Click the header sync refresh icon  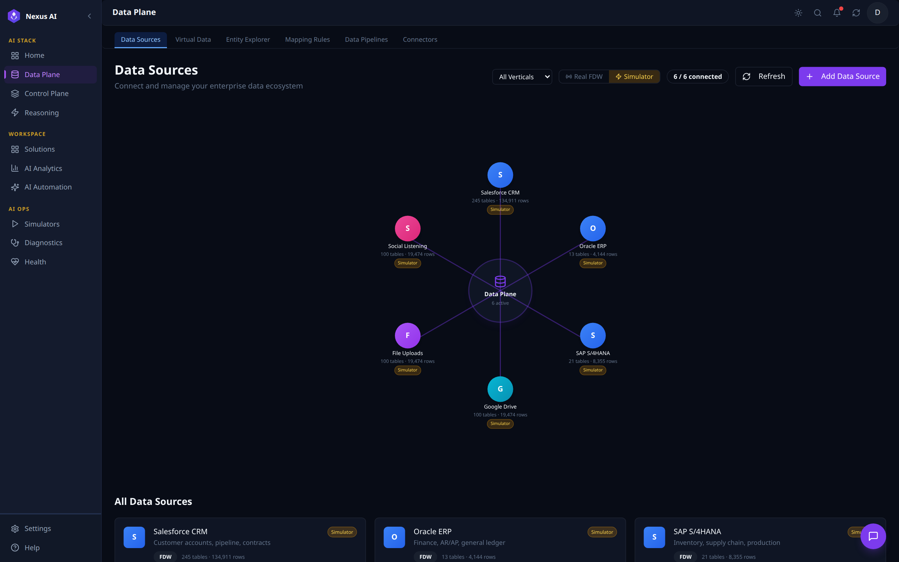pyautogui.click(x=856, y=13)
